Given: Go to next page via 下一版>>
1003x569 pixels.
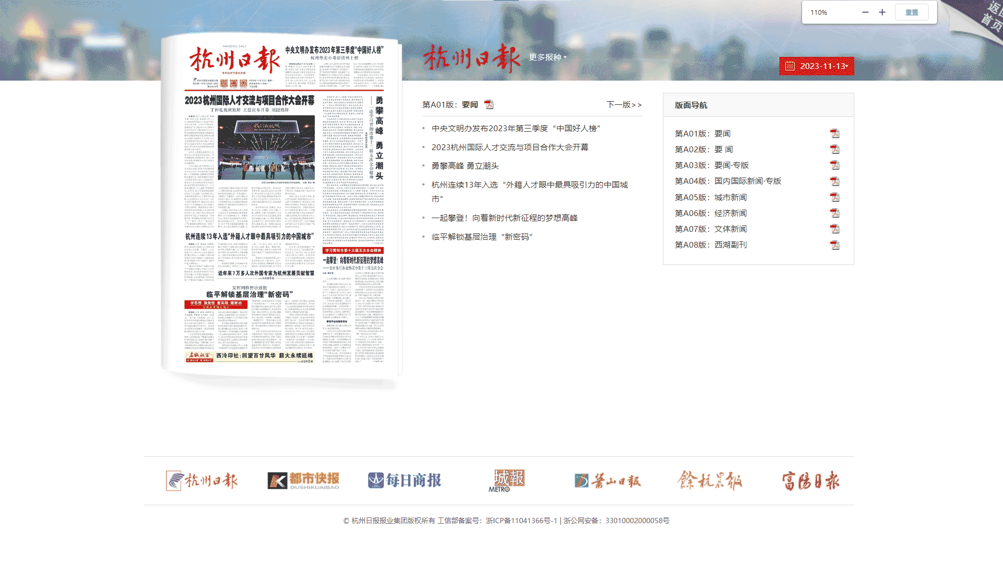Looking at the screenshot, I should 624,105.
